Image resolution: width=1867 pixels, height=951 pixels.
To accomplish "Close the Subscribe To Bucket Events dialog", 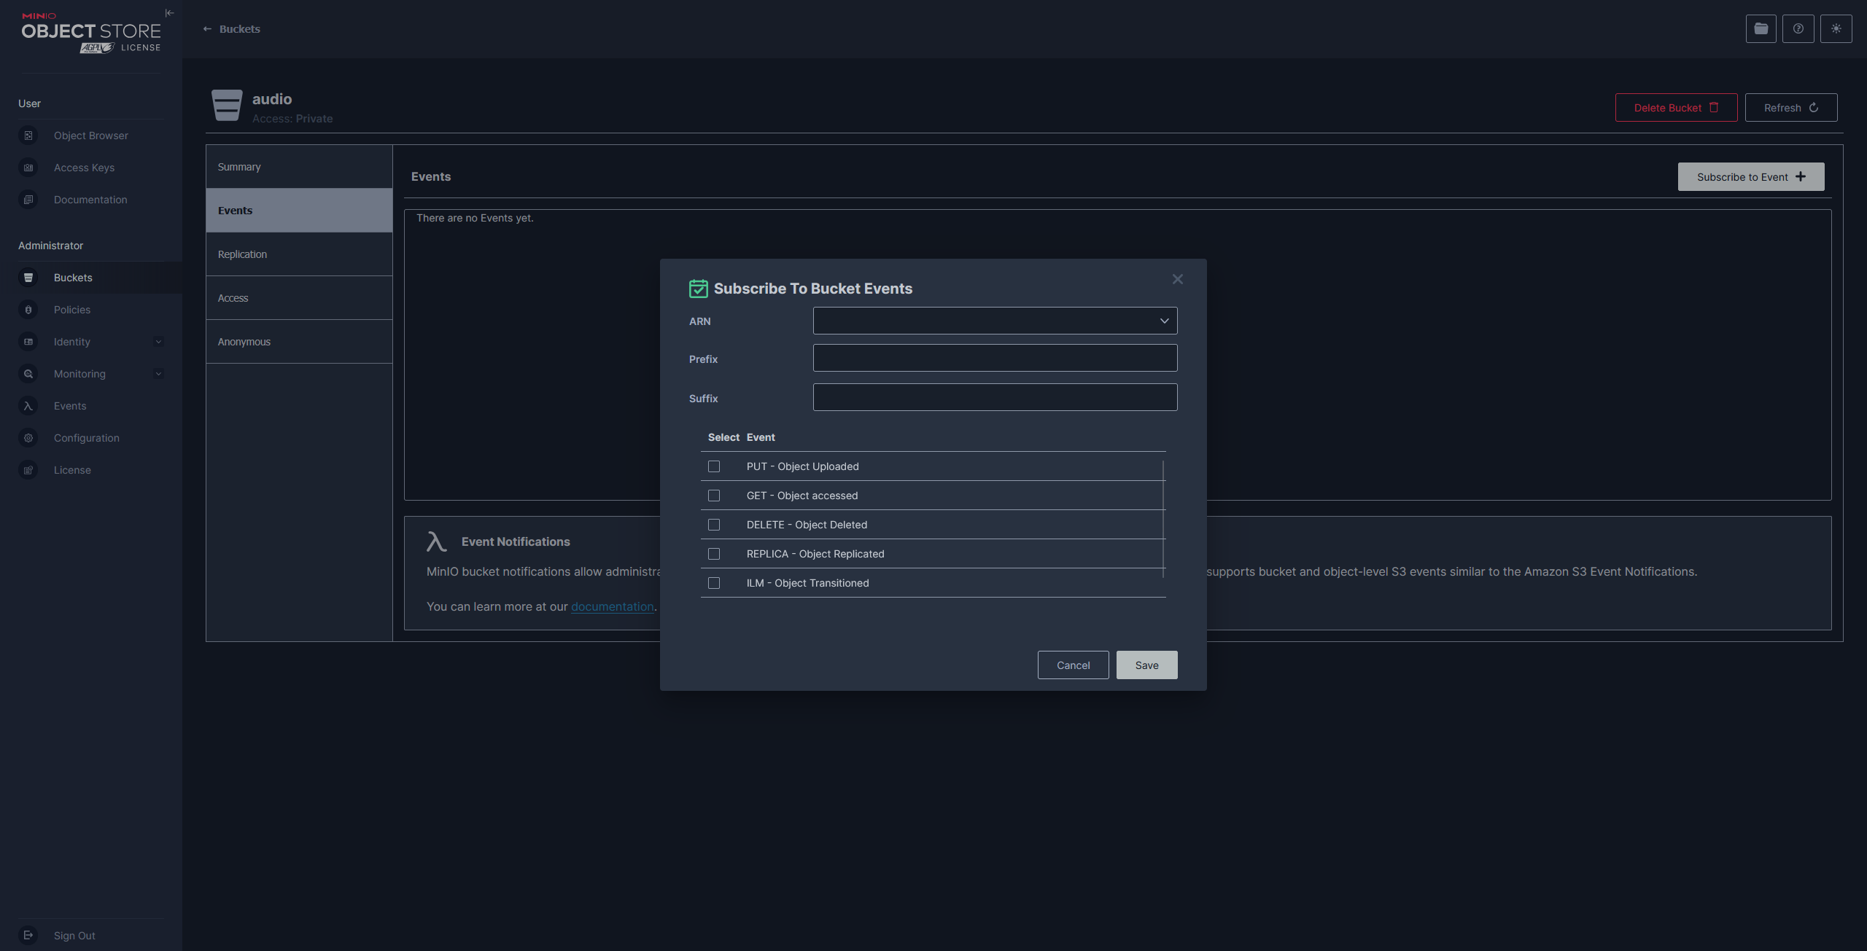I will [x=1178, y=280].
